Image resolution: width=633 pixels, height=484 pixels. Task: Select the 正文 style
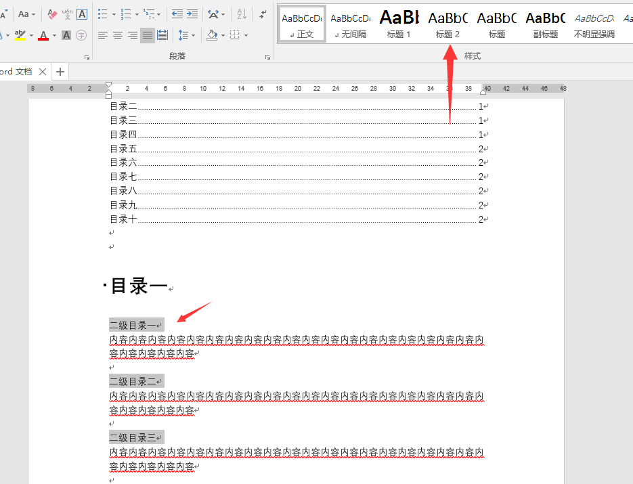click(302, 24)
